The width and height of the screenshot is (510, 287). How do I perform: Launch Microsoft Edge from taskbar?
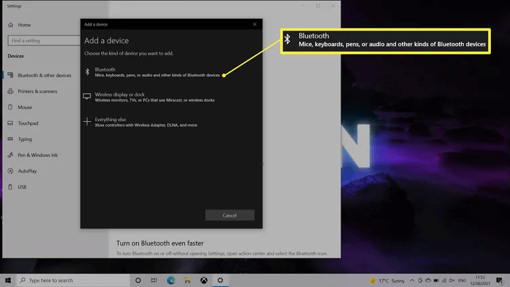pos(171,280)
